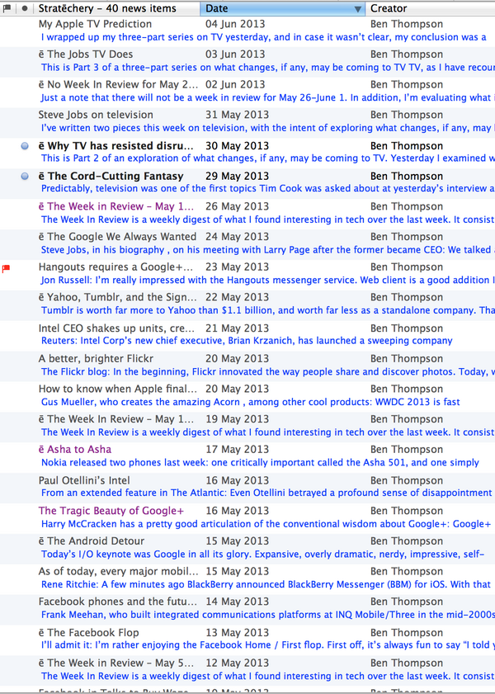Viewport: 495px width, 694px height.
Task: Click summary starting Harry McCracken has a pretty
Action: pyautogui.click(x=266, y=524)
